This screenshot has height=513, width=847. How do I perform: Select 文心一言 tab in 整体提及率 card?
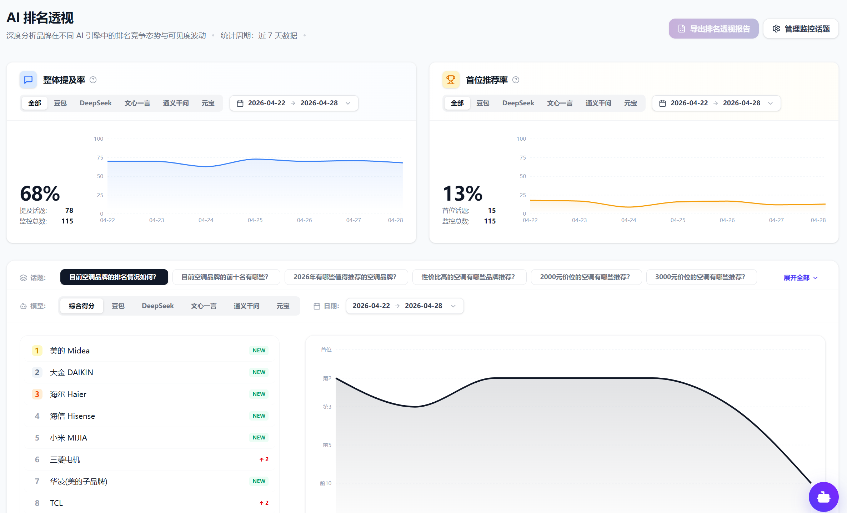click(137, 103)
